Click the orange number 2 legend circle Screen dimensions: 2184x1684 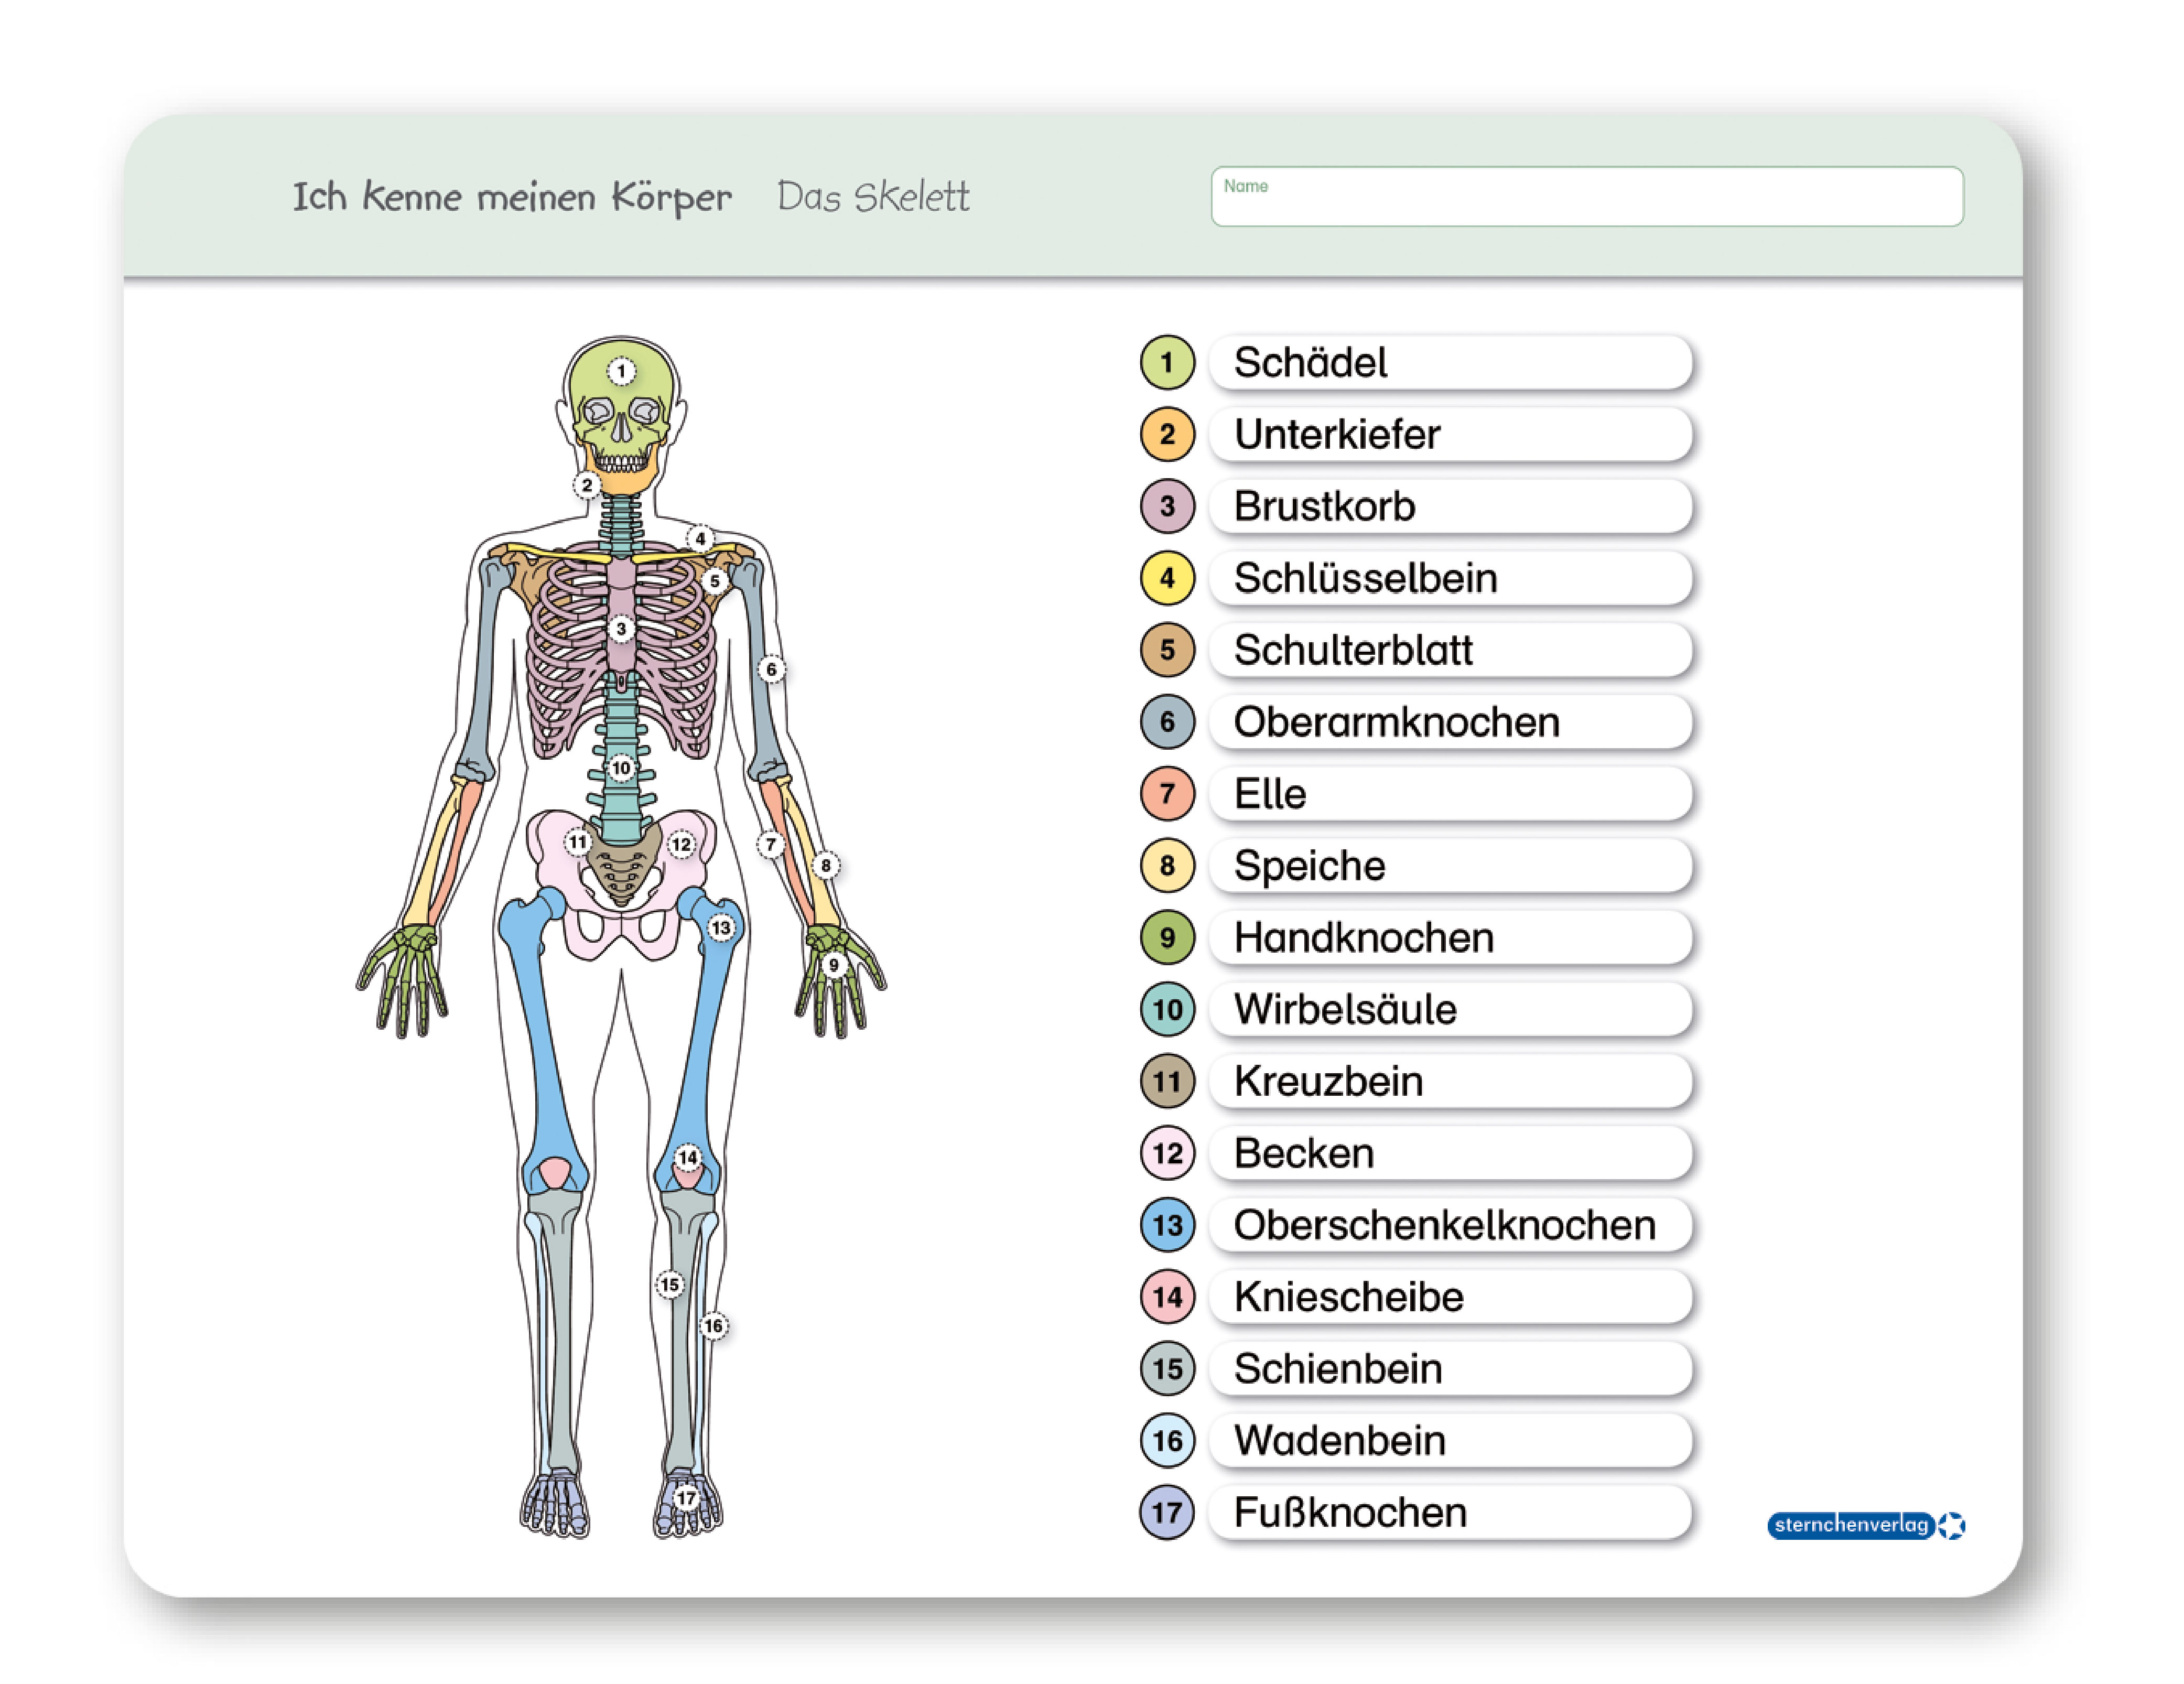point(1167,434)
